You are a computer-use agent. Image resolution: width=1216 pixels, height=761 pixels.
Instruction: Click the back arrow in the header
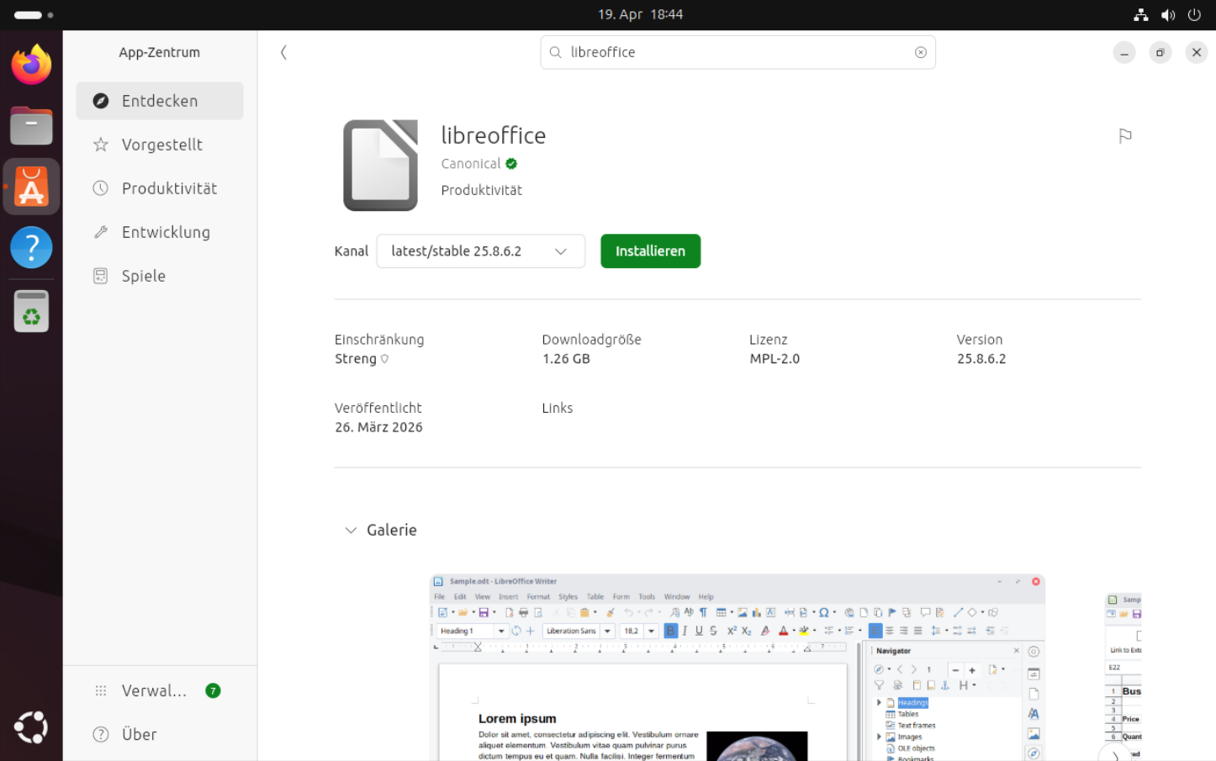283,52
